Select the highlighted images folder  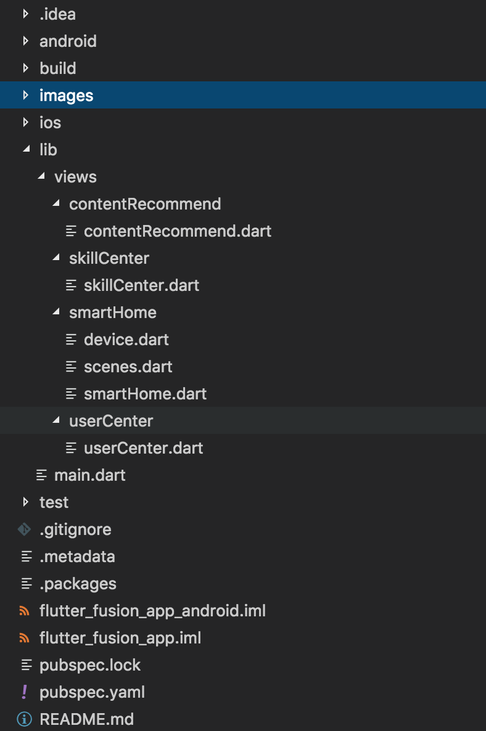point(243,95)
